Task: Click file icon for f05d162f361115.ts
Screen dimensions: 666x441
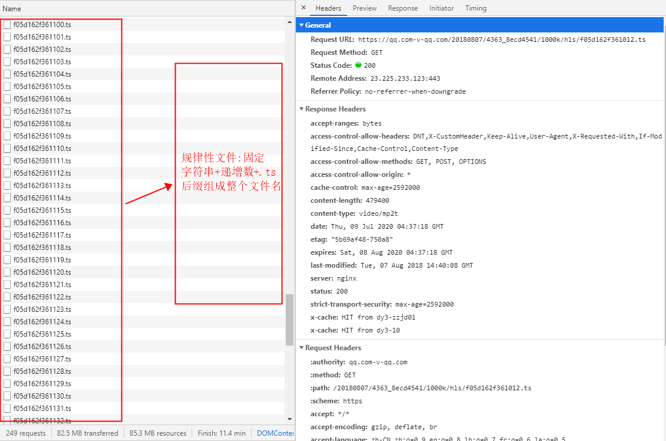Action: coord(7,210)
